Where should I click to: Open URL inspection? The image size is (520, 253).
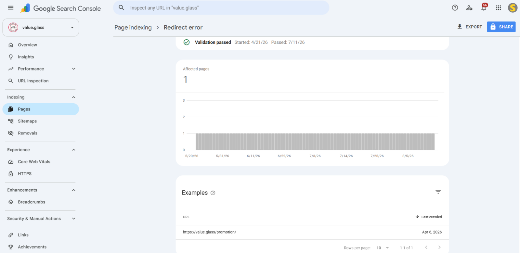tap(41, 81)
